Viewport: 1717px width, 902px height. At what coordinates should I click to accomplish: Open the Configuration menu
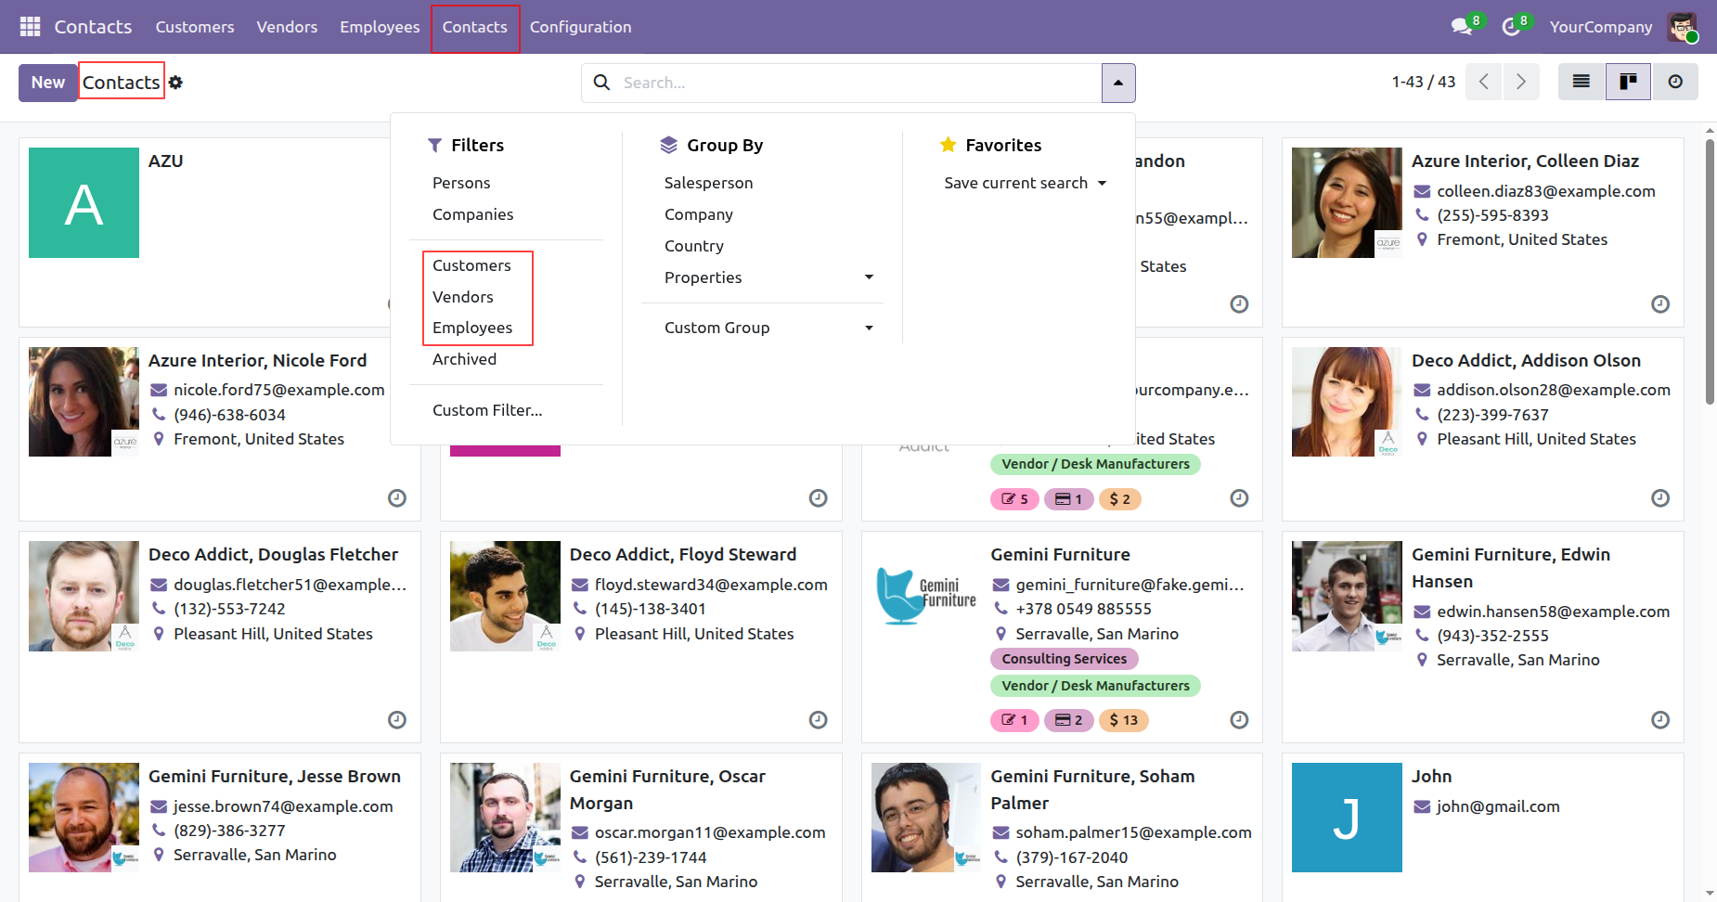(581, 27)
